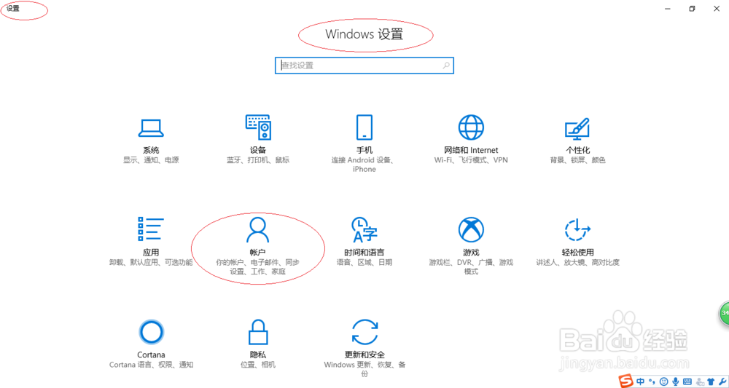This screenshot has width=729, height=388.
Task: Open the Cortana settings category
Action: point(151,344)
